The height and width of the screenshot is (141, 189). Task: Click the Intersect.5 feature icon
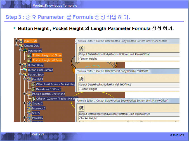29,108
